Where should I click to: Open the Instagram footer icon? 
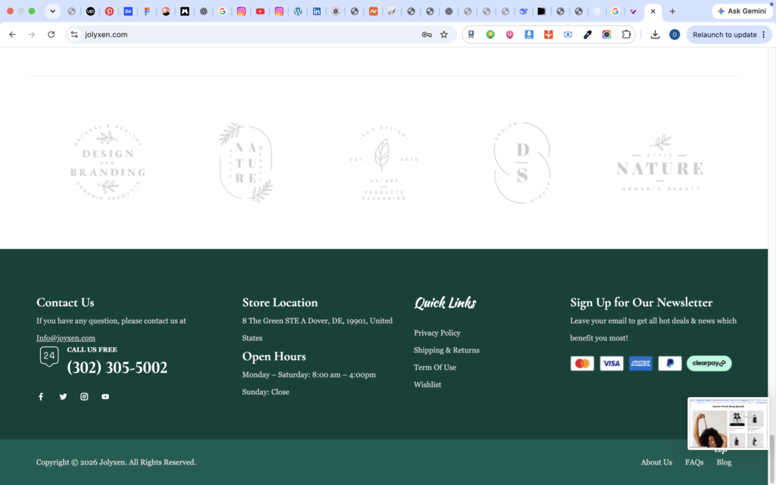pyautogui.click(x=84, y=396)
